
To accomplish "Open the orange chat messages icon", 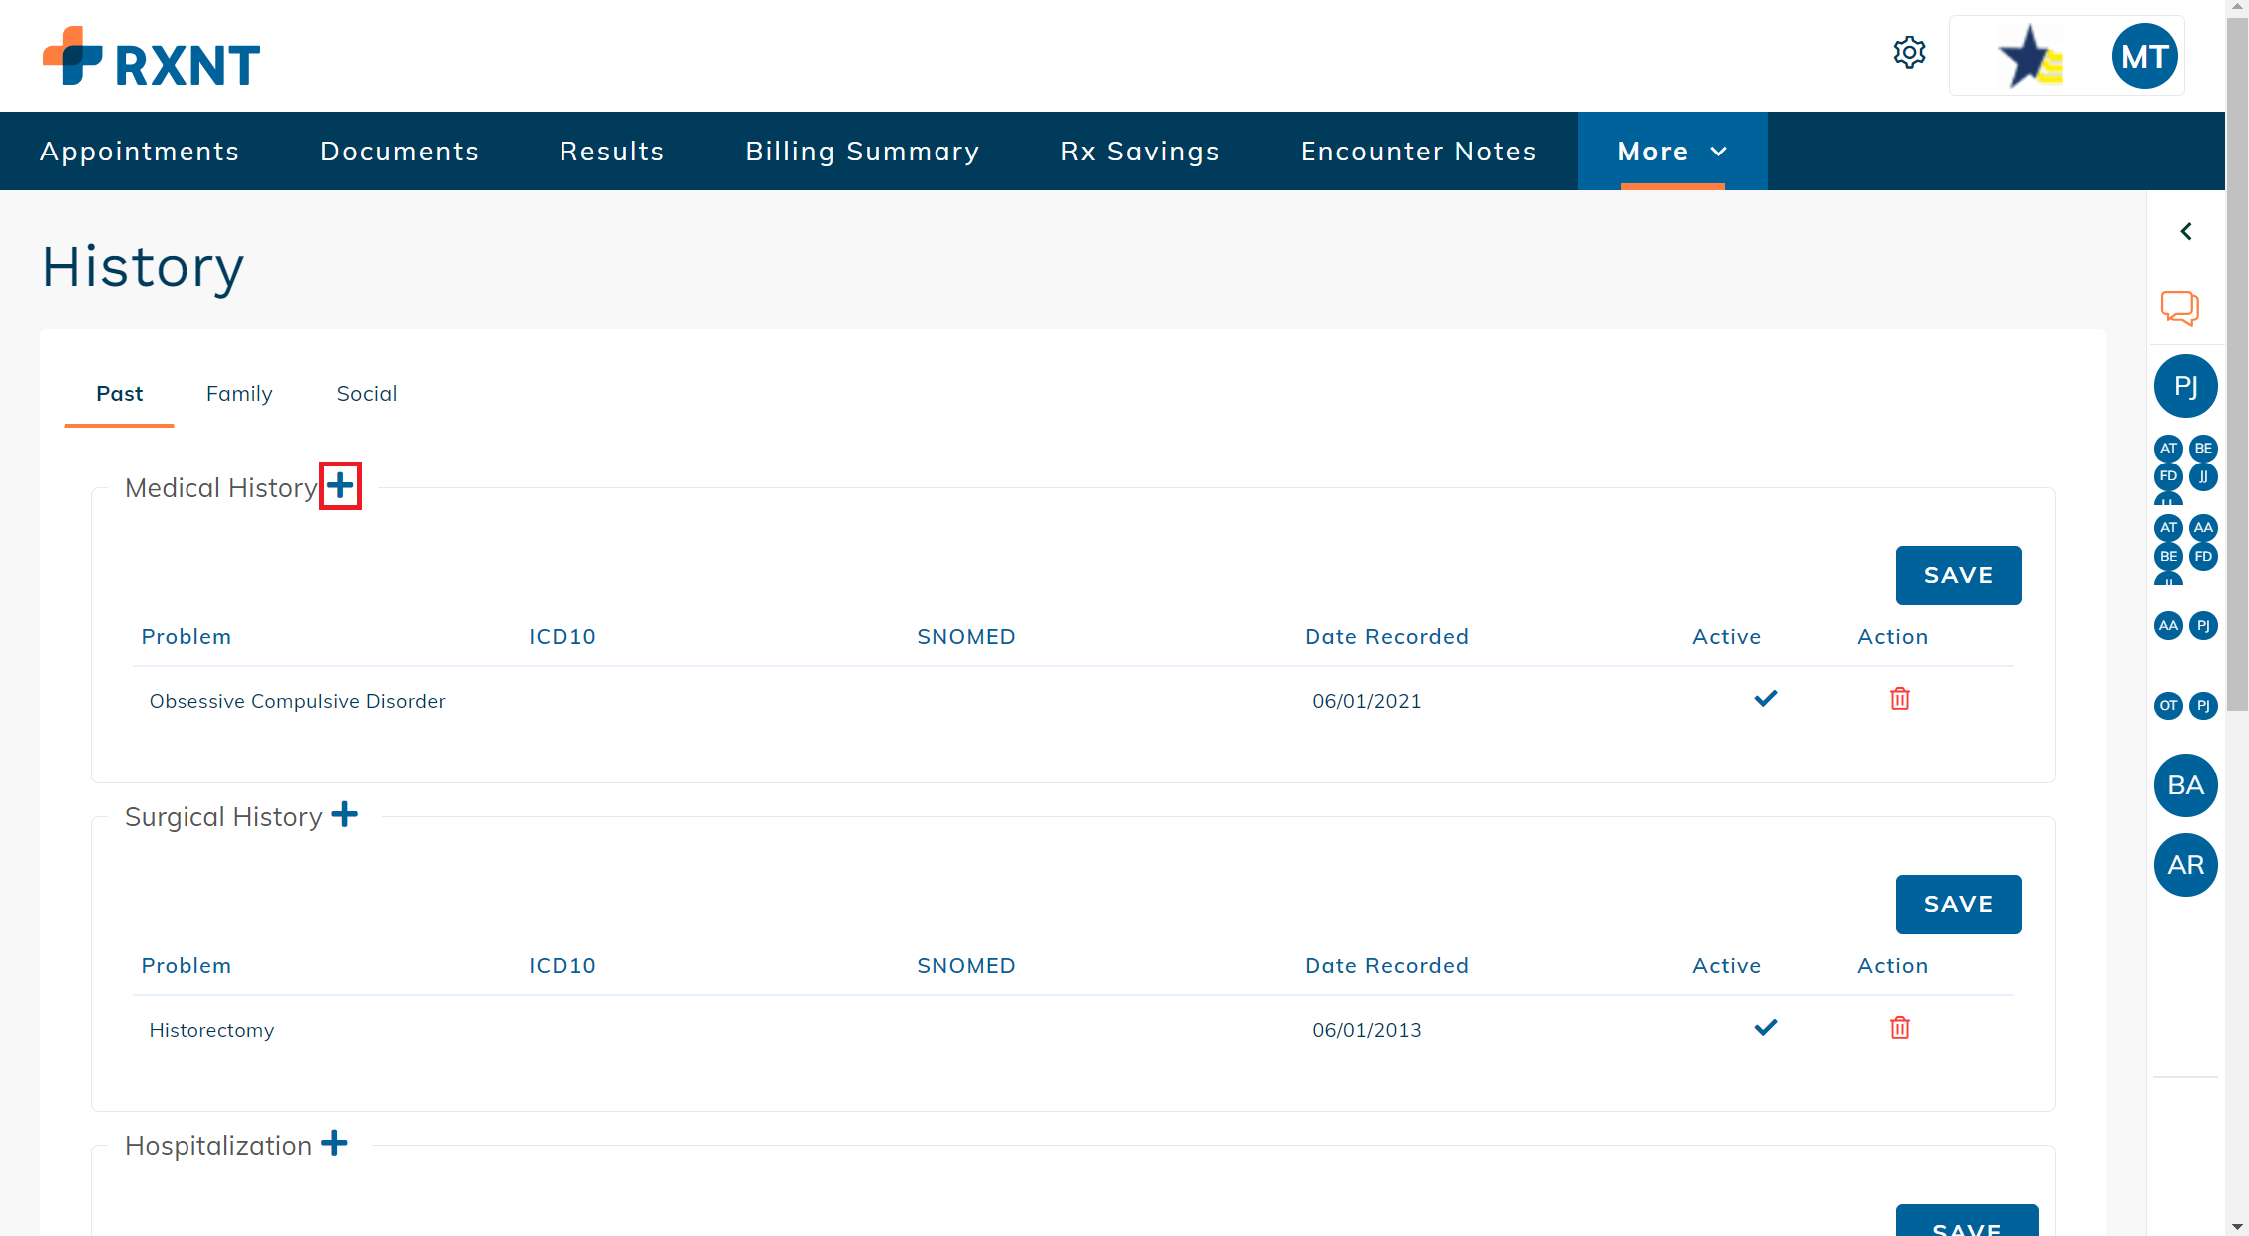I will tap(2180, 308).
